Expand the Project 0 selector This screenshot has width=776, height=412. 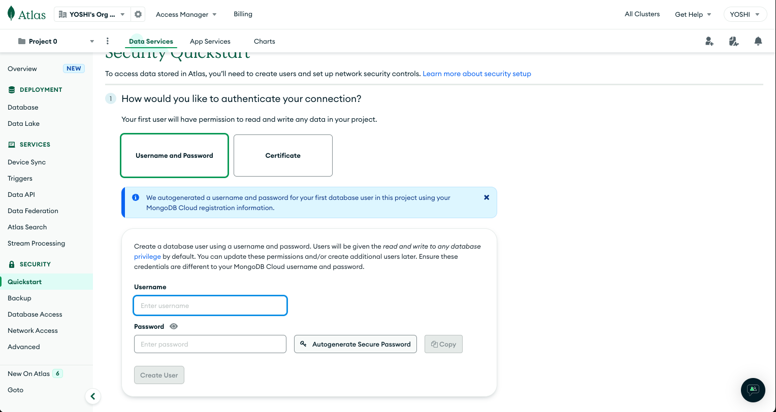coord(56,41)
